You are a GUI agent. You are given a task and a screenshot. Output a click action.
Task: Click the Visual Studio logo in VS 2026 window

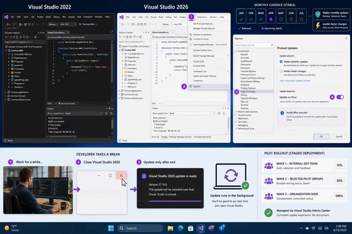122,17
